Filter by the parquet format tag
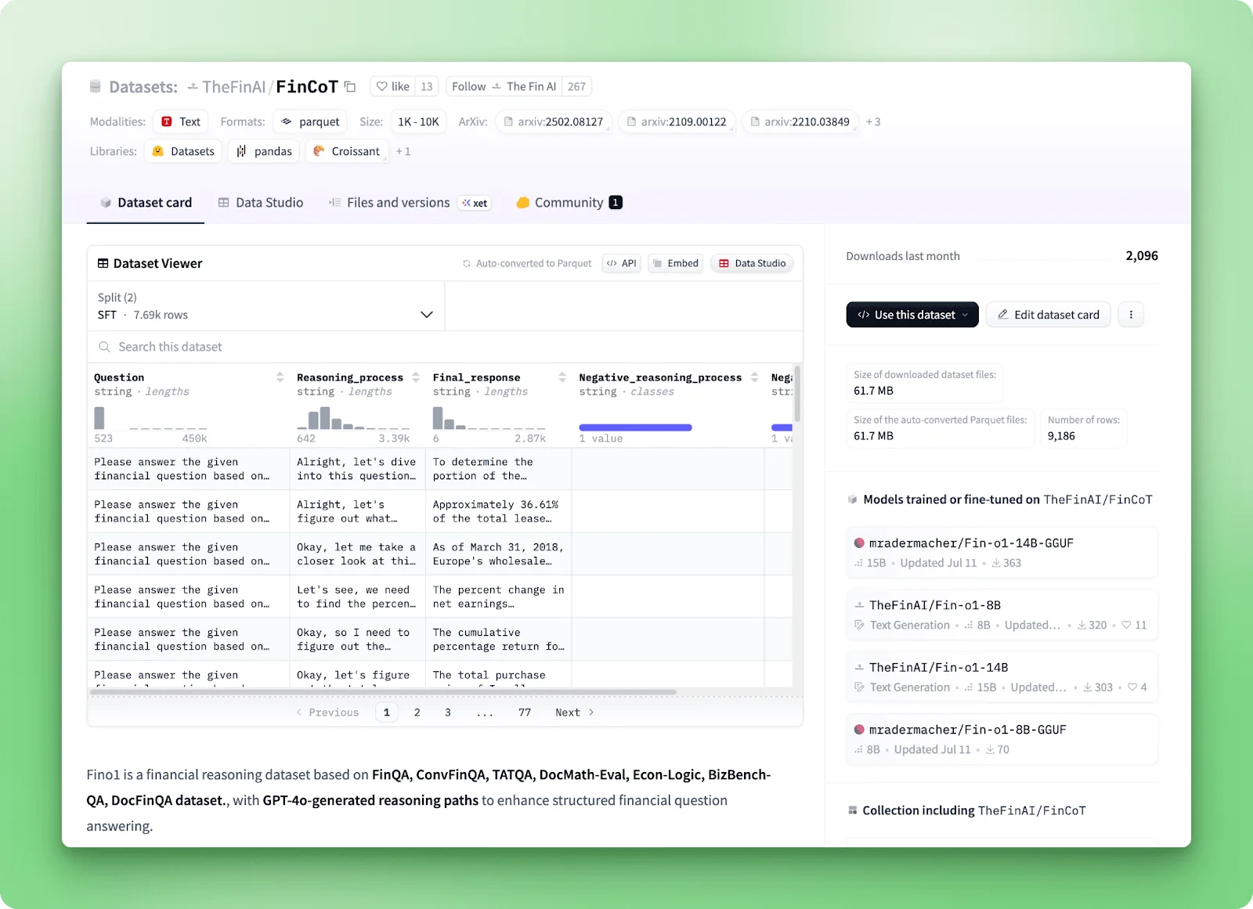 pos(310,121)
